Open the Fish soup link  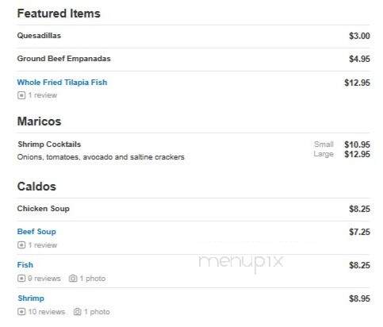tap(25, 265)
